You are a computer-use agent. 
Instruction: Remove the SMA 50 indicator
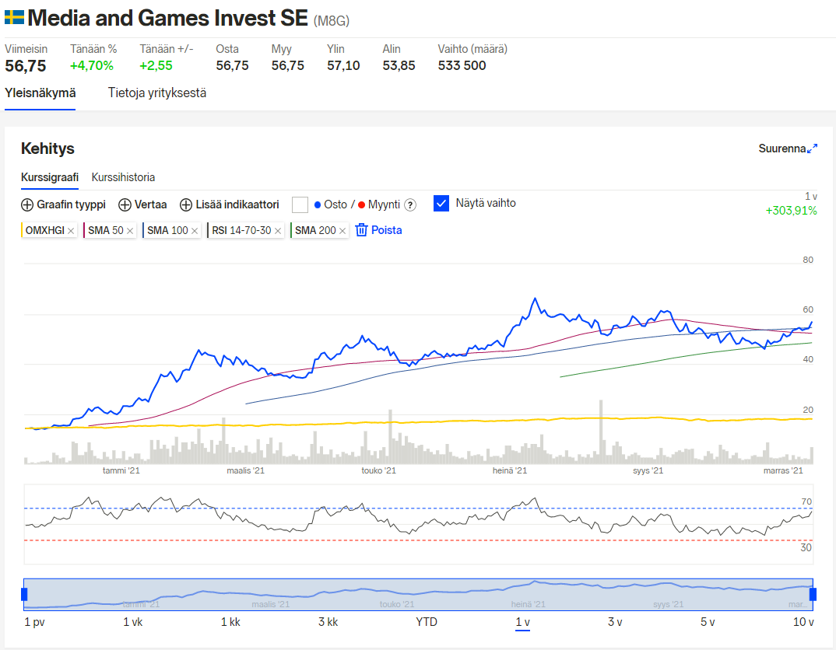[x=130, y=231]
